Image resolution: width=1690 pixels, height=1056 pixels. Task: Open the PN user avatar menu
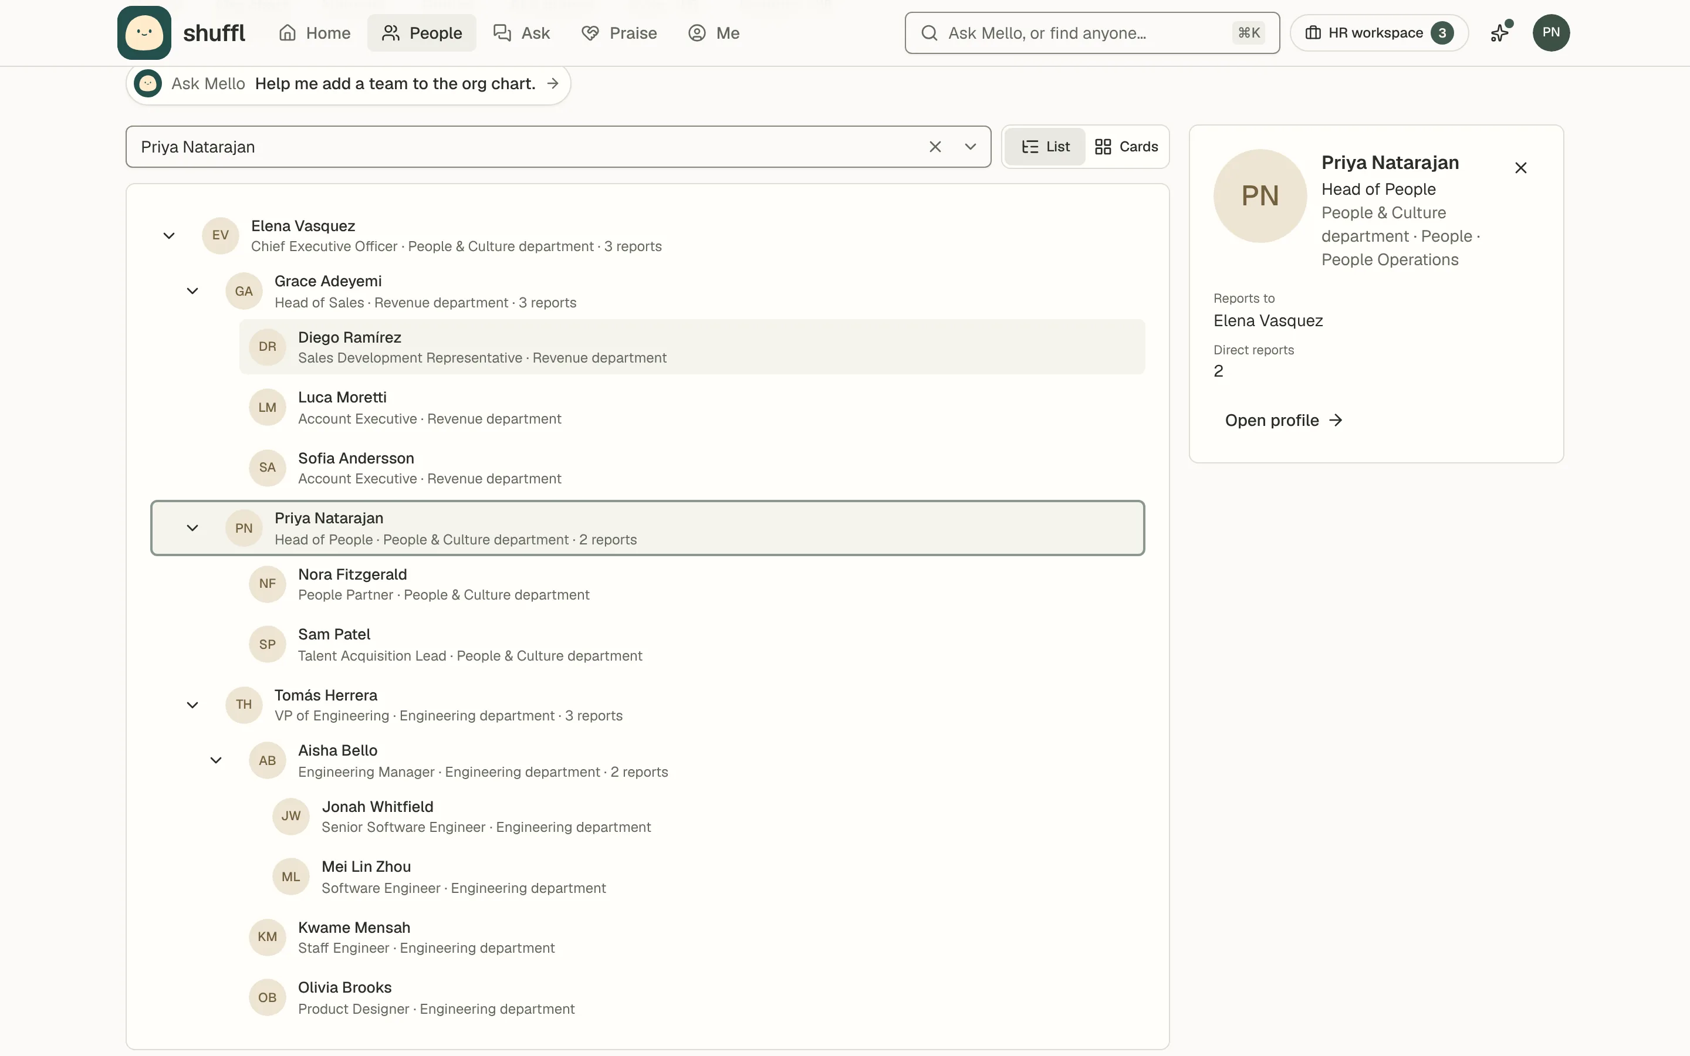tap(1551, 33)
